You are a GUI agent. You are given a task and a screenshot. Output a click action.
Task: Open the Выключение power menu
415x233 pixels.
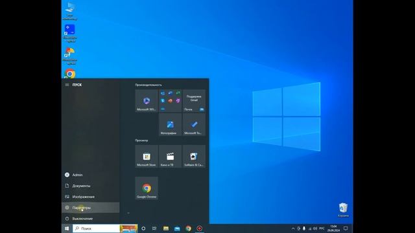tap(91, 219)
